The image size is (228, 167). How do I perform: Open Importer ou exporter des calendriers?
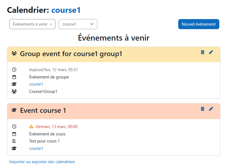pyautogui.click(x=42, y=162)
